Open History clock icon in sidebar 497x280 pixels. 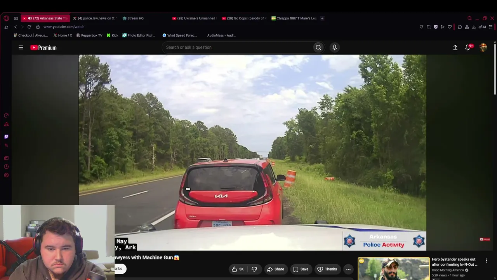(x=6, y=167)
